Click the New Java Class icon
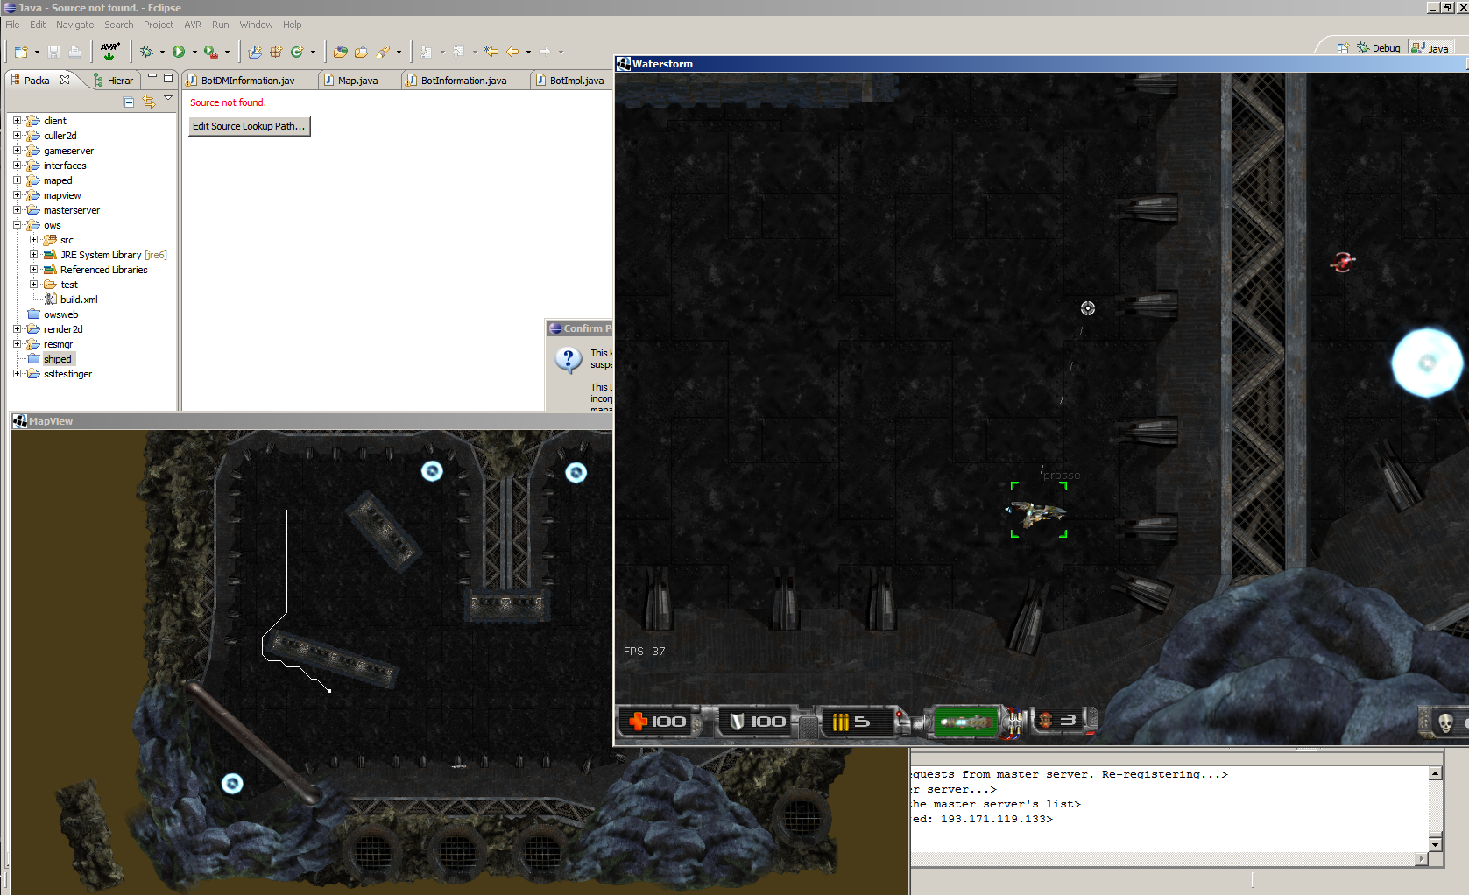This screenshot has width=1469, height=895. [x=297, y=52]
